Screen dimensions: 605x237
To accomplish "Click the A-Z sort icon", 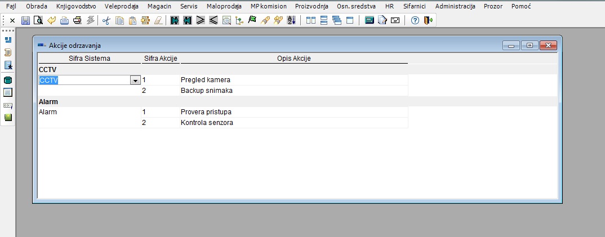I will [x=291, y=20].
